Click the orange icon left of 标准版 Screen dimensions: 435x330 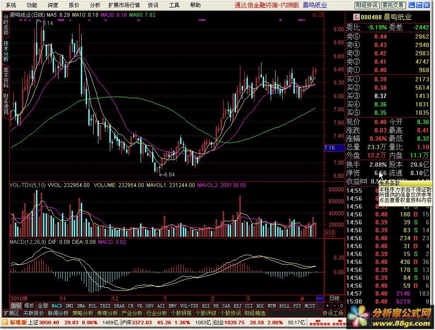click(x=5, y=323)
